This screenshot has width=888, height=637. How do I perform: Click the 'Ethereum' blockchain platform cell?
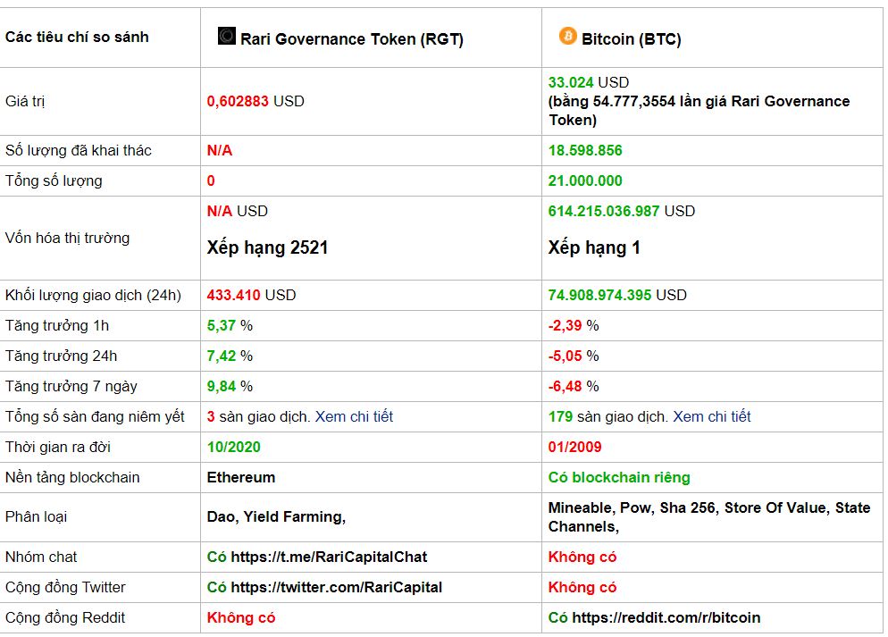click(x=241, y=477)
